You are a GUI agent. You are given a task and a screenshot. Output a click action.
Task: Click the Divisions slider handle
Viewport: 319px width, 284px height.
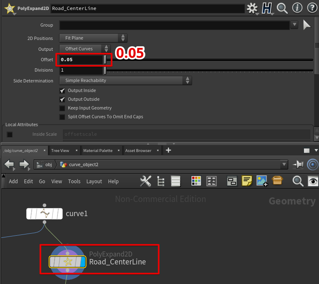point(105,70)
